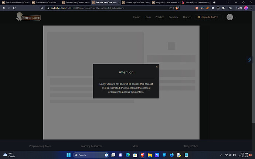255x159 pixels.
Task: Click the blue side widget icon on the right edge
Action: coord(249,60)
